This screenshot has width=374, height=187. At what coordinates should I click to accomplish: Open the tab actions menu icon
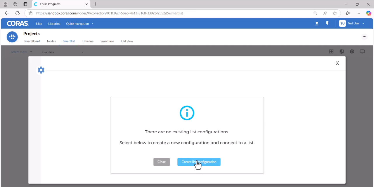pos(25,4)
